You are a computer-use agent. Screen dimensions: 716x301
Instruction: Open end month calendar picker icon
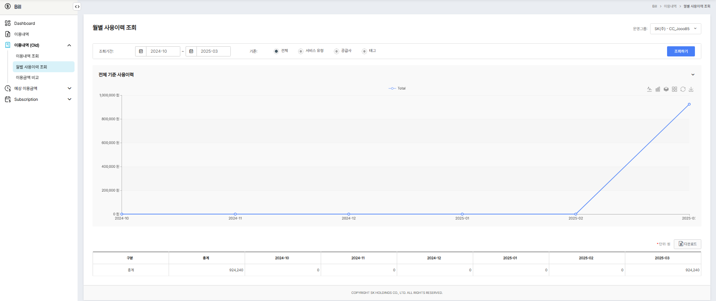[191, 51]
